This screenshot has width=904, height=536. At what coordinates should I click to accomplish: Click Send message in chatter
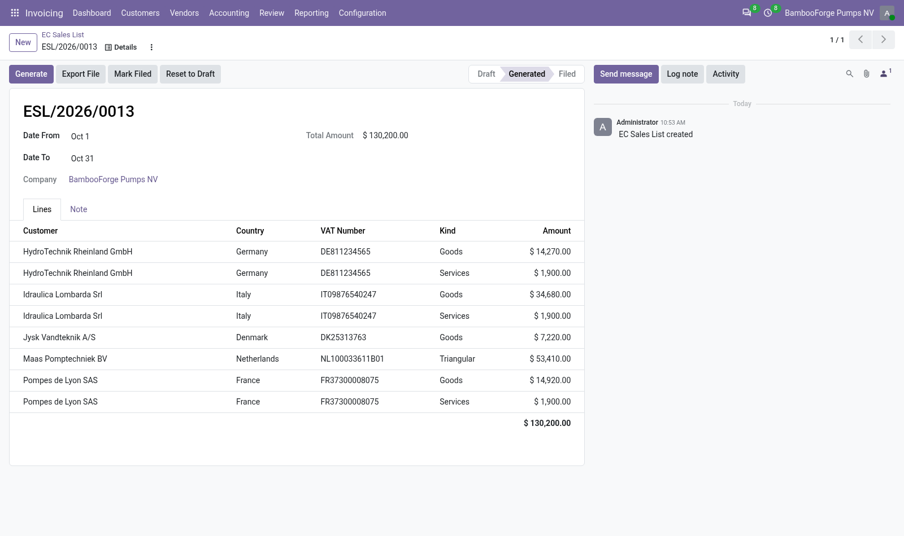tap(626, 74)
